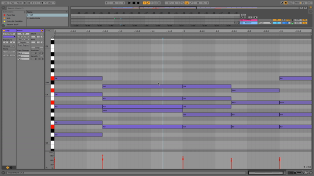Click the Set locator button

pyautogui.click(x=243, y=15)
